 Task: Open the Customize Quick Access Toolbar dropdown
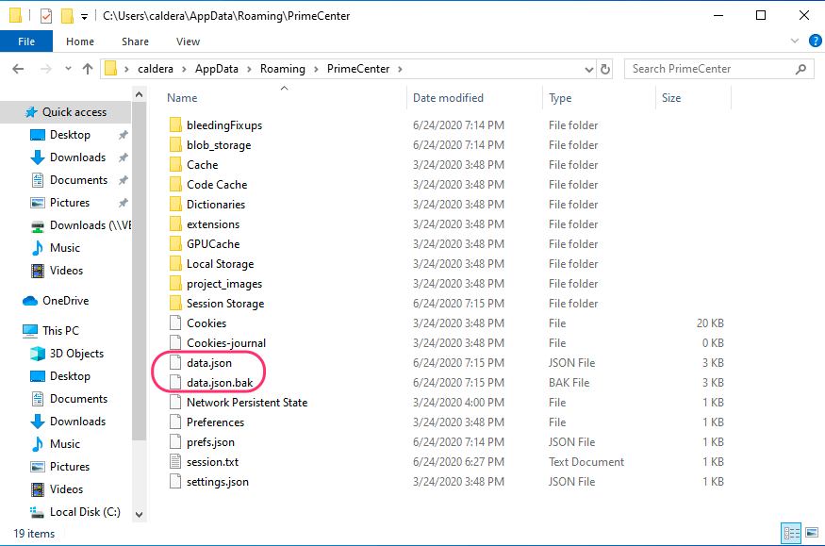(84, 16)
